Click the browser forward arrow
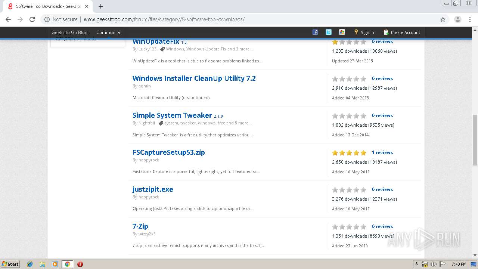 pyautogui.click(x=20, y=19)
